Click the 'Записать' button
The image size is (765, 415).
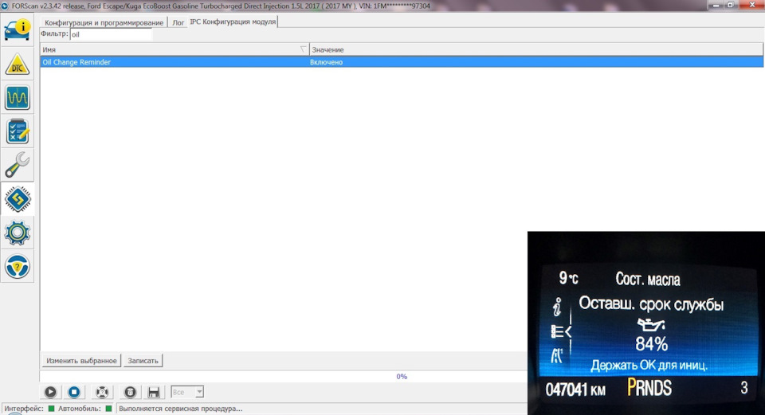[143, 360]
